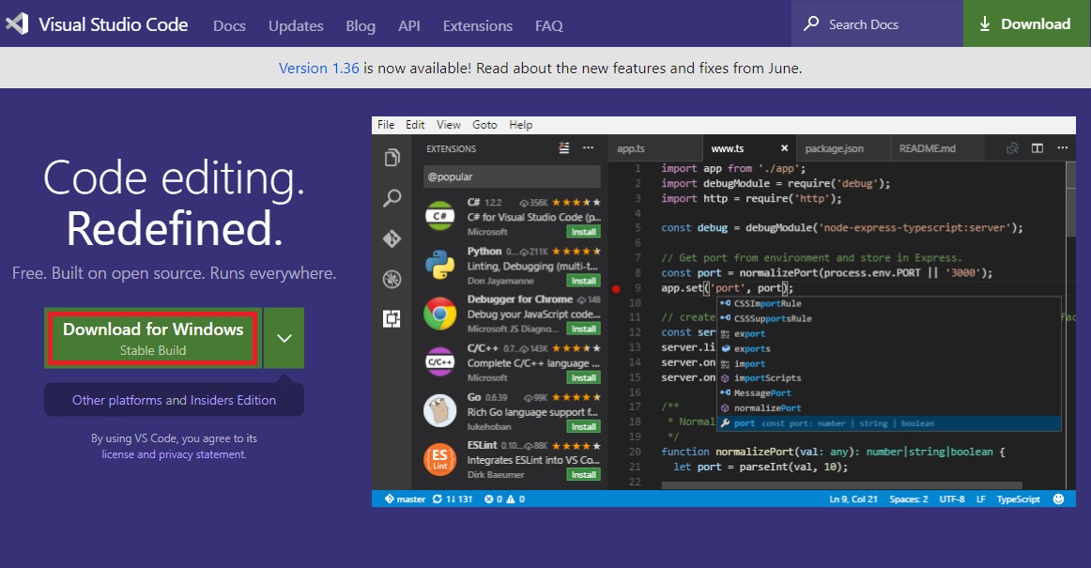Select the Explorer files icon in activity bar
The height and width of the screenshot is (568, 1091).
(392, 158)
